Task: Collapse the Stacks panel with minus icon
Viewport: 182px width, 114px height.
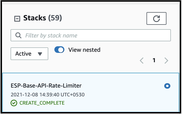Action: (17, 19)
